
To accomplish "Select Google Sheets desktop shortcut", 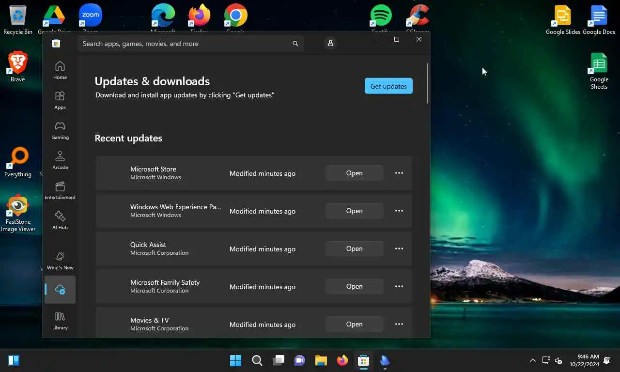I will [x=599, y=71].
